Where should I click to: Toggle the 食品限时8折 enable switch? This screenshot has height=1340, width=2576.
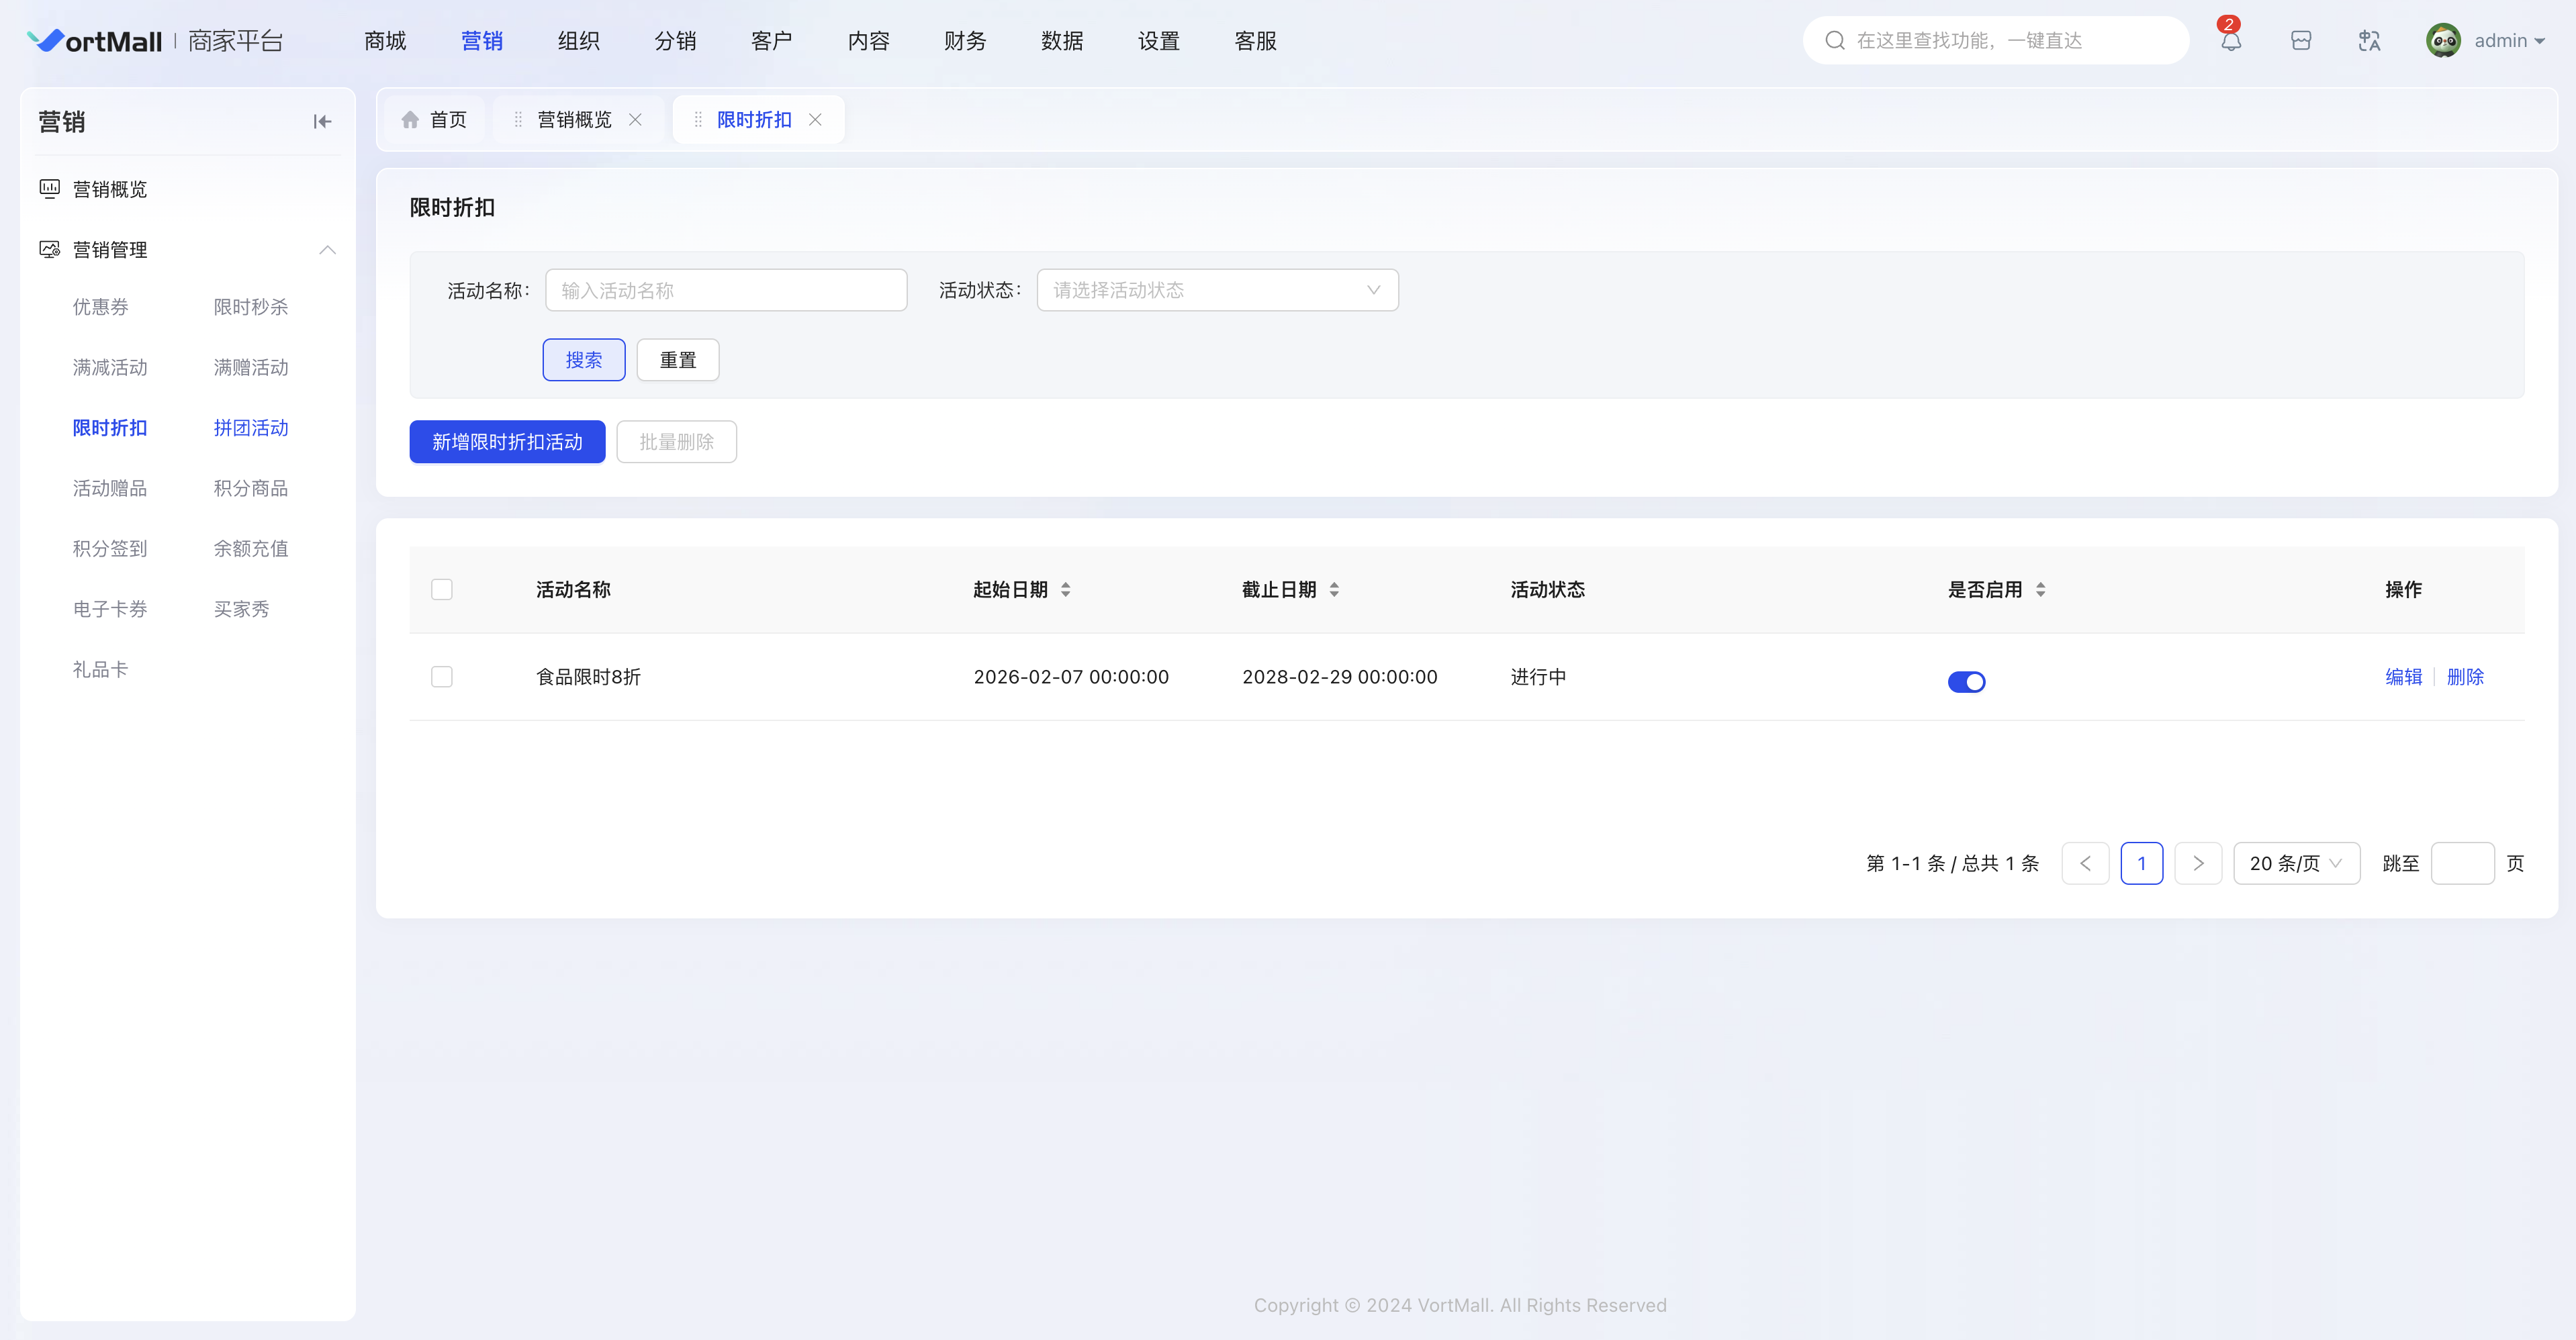click(x=1966, y=682)
